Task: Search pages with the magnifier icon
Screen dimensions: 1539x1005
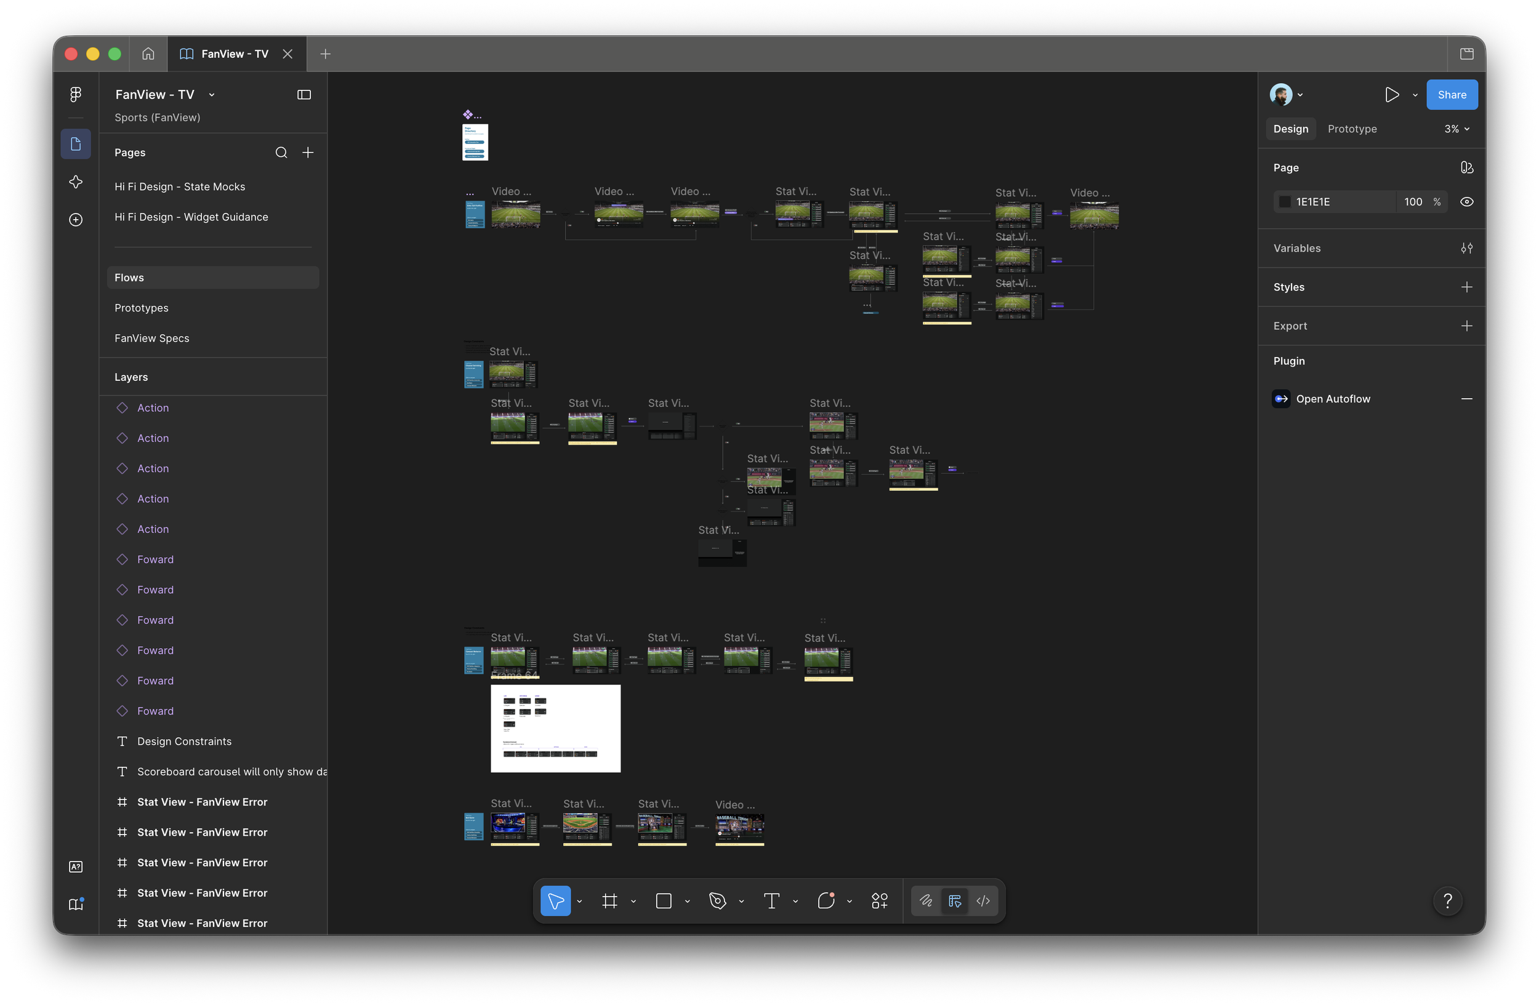Action: coord(281,153)
